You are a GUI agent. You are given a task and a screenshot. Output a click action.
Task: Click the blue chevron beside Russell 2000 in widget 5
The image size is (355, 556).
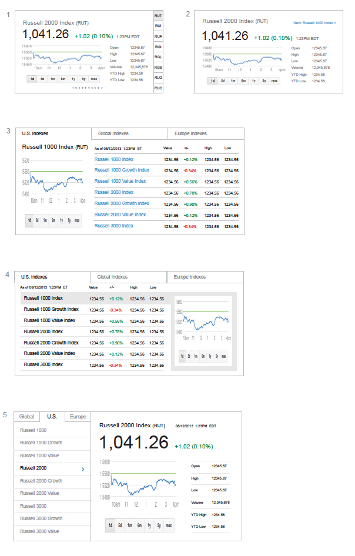[83, 469]
